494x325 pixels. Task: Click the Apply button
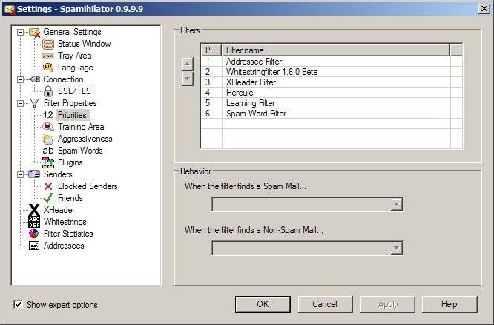tap(388, 304)
